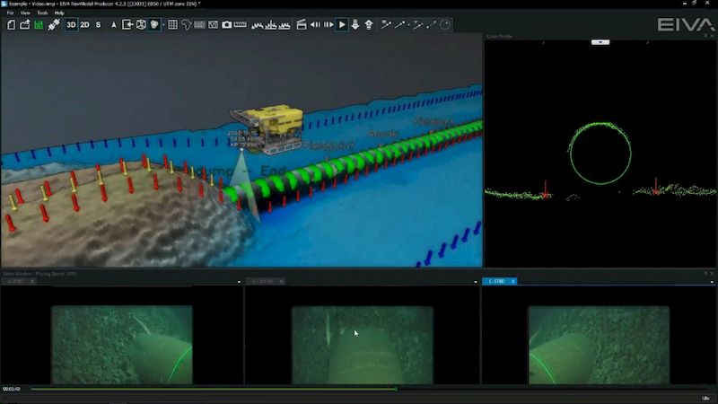
Task: Click the Play button in toolbar
Action: tap(342, 25)
